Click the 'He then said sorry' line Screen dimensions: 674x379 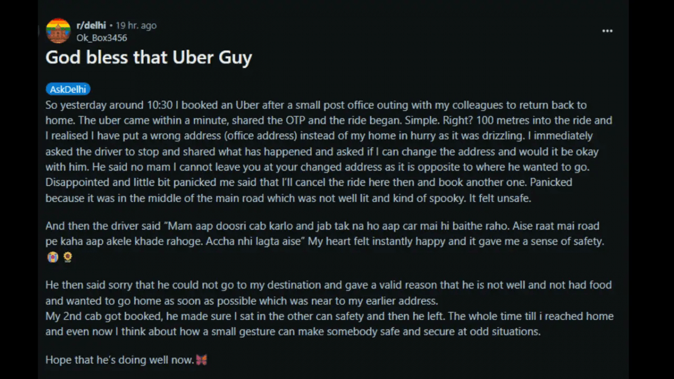coord(112,285)
